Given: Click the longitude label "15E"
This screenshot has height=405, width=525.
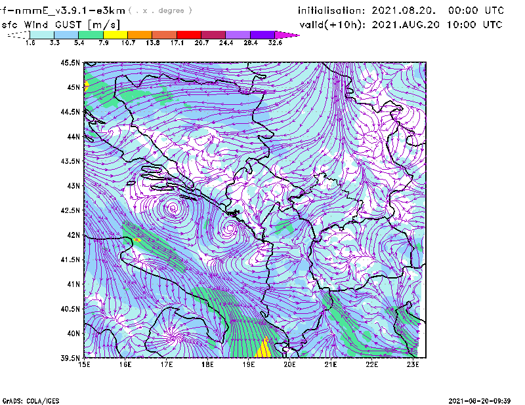Looking at the screenshot, I should pyautogui.click(x=84, y=364).
